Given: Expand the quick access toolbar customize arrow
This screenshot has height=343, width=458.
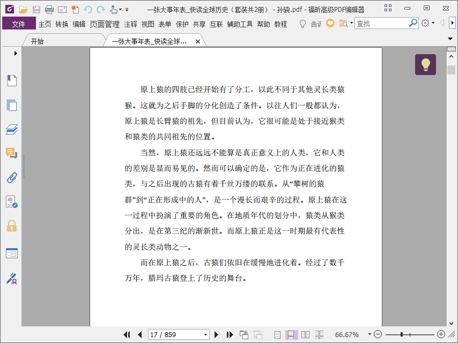Looking at the screenshot, I should coord(127,10).
